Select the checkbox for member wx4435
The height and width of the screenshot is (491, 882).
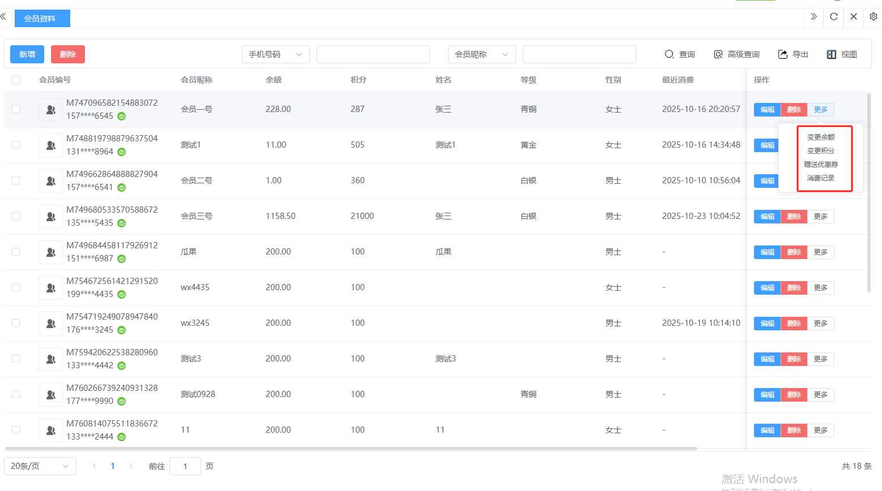tap(16, 287)
